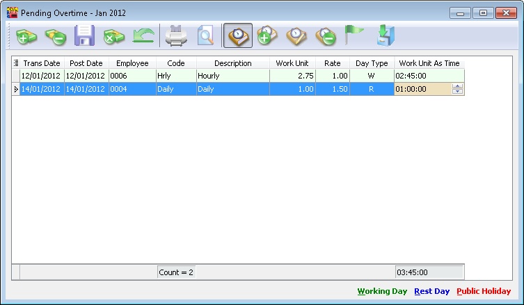Click the clock icon with green plus

tap(267, 35)
